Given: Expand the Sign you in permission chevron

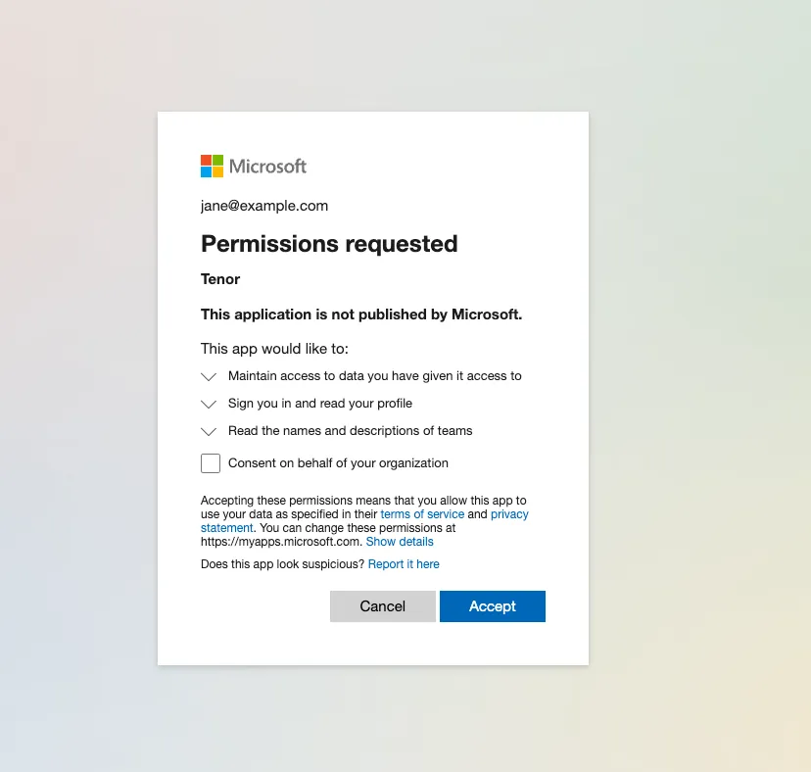Looking at the screenshot, I should [x=209, y=404].
